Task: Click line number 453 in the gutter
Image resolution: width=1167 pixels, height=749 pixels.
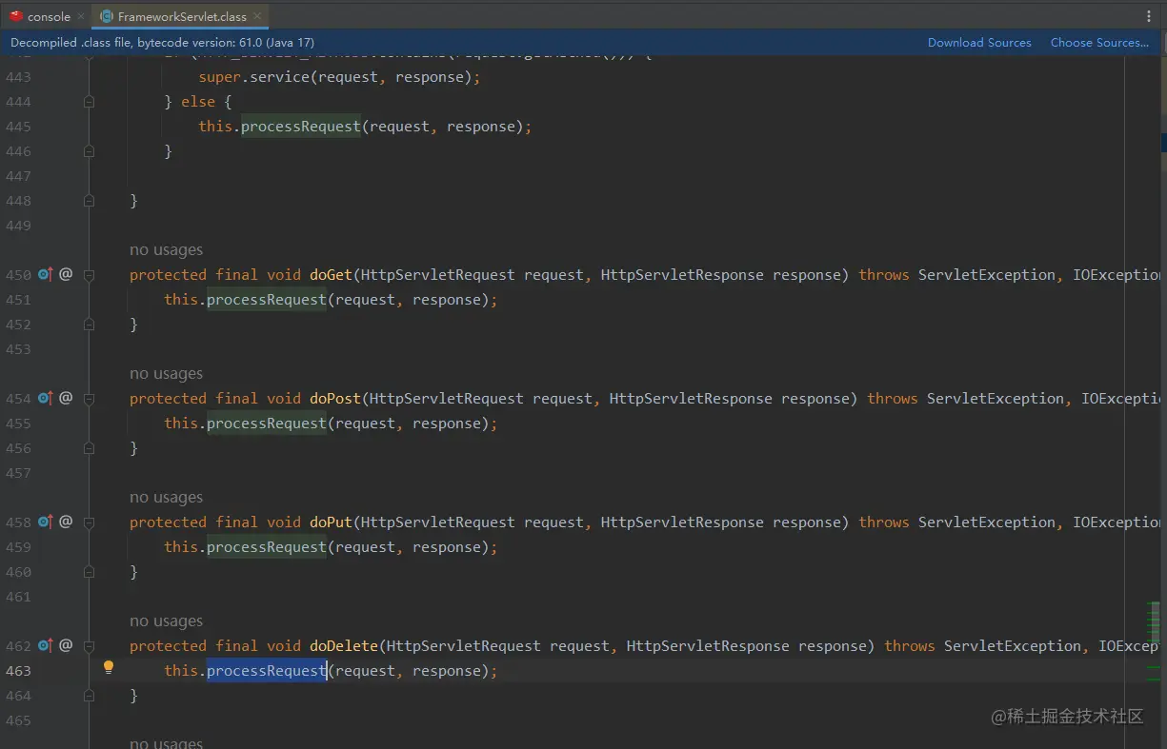Action: (18, 349)
